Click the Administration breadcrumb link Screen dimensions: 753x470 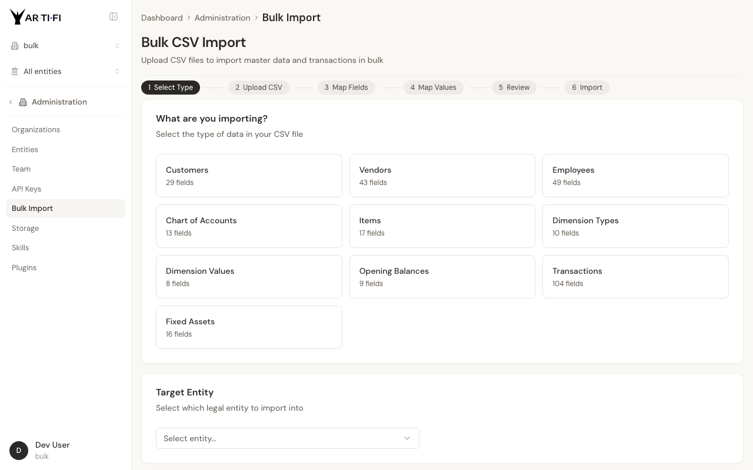[x=222, y=18]
